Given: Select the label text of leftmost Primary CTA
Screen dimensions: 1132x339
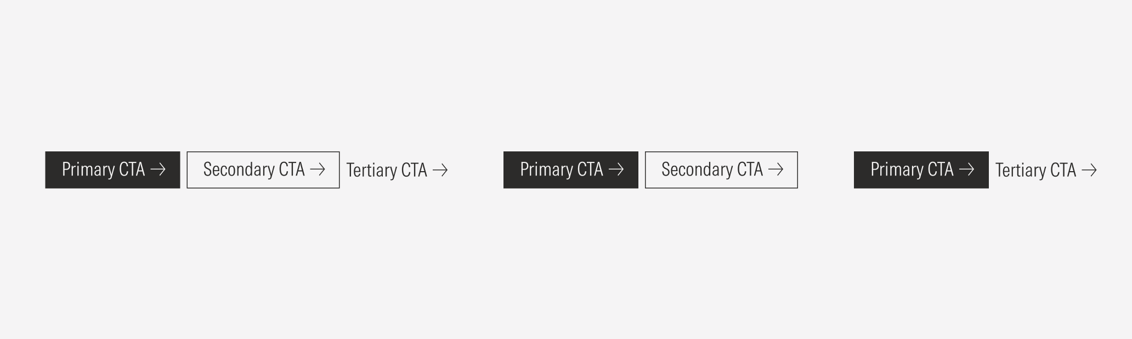Looking at the screenshot, I should pos(104,170).
